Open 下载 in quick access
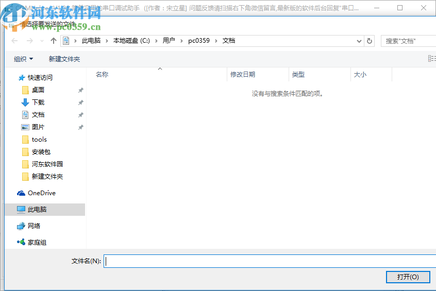The height and width of the screenshot is (291, 436). (38, 102)
